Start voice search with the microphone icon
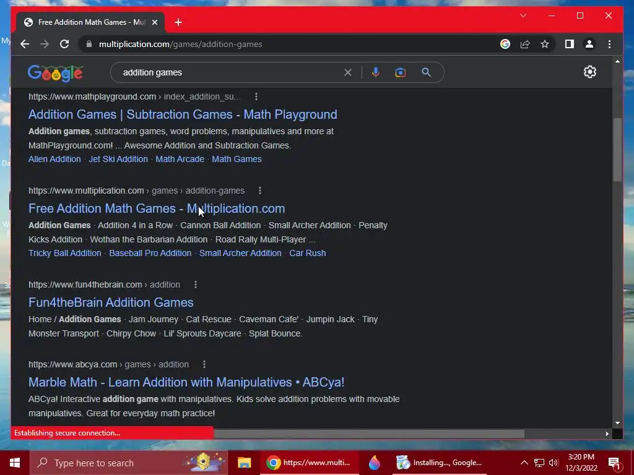 [376, 72]
